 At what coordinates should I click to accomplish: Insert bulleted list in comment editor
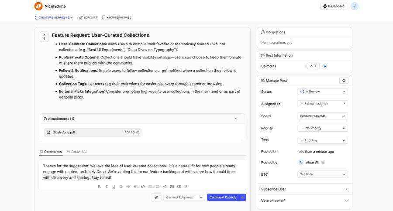150,187
